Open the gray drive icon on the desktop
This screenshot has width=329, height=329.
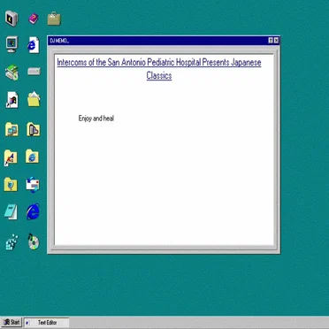pos(34,71)
